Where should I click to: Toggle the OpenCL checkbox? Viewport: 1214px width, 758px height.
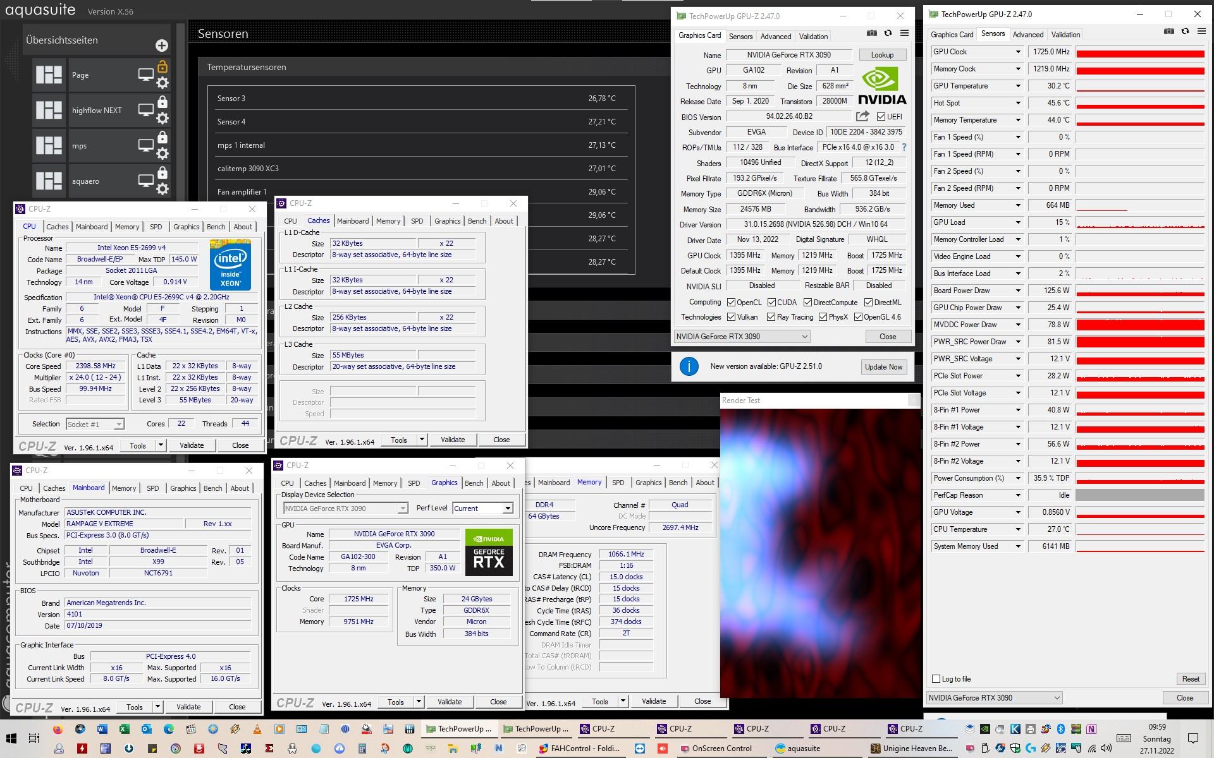tap(731, 303)
